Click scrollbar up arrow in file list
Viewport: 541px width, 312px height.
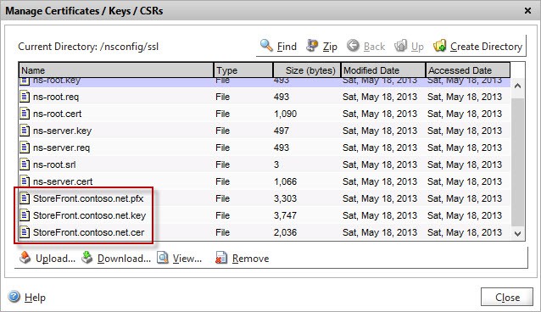pos(517,86)
